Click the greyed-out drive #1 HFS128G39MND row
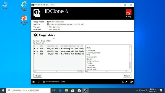Viewport: 165px width, 93px height. click(59, 46)
